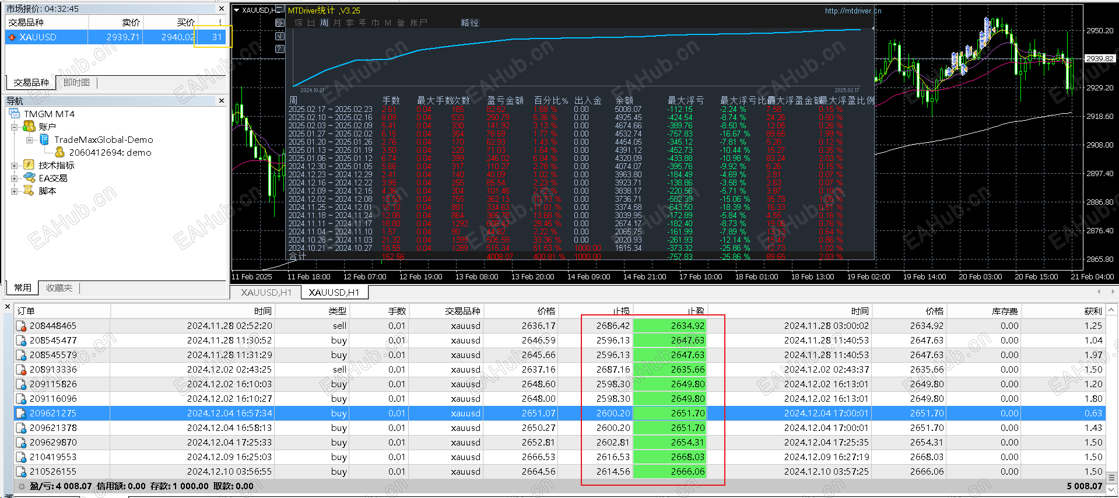
Task: Click the XAUUSD down-arrow symbol icon
Action: pos(12,37)
